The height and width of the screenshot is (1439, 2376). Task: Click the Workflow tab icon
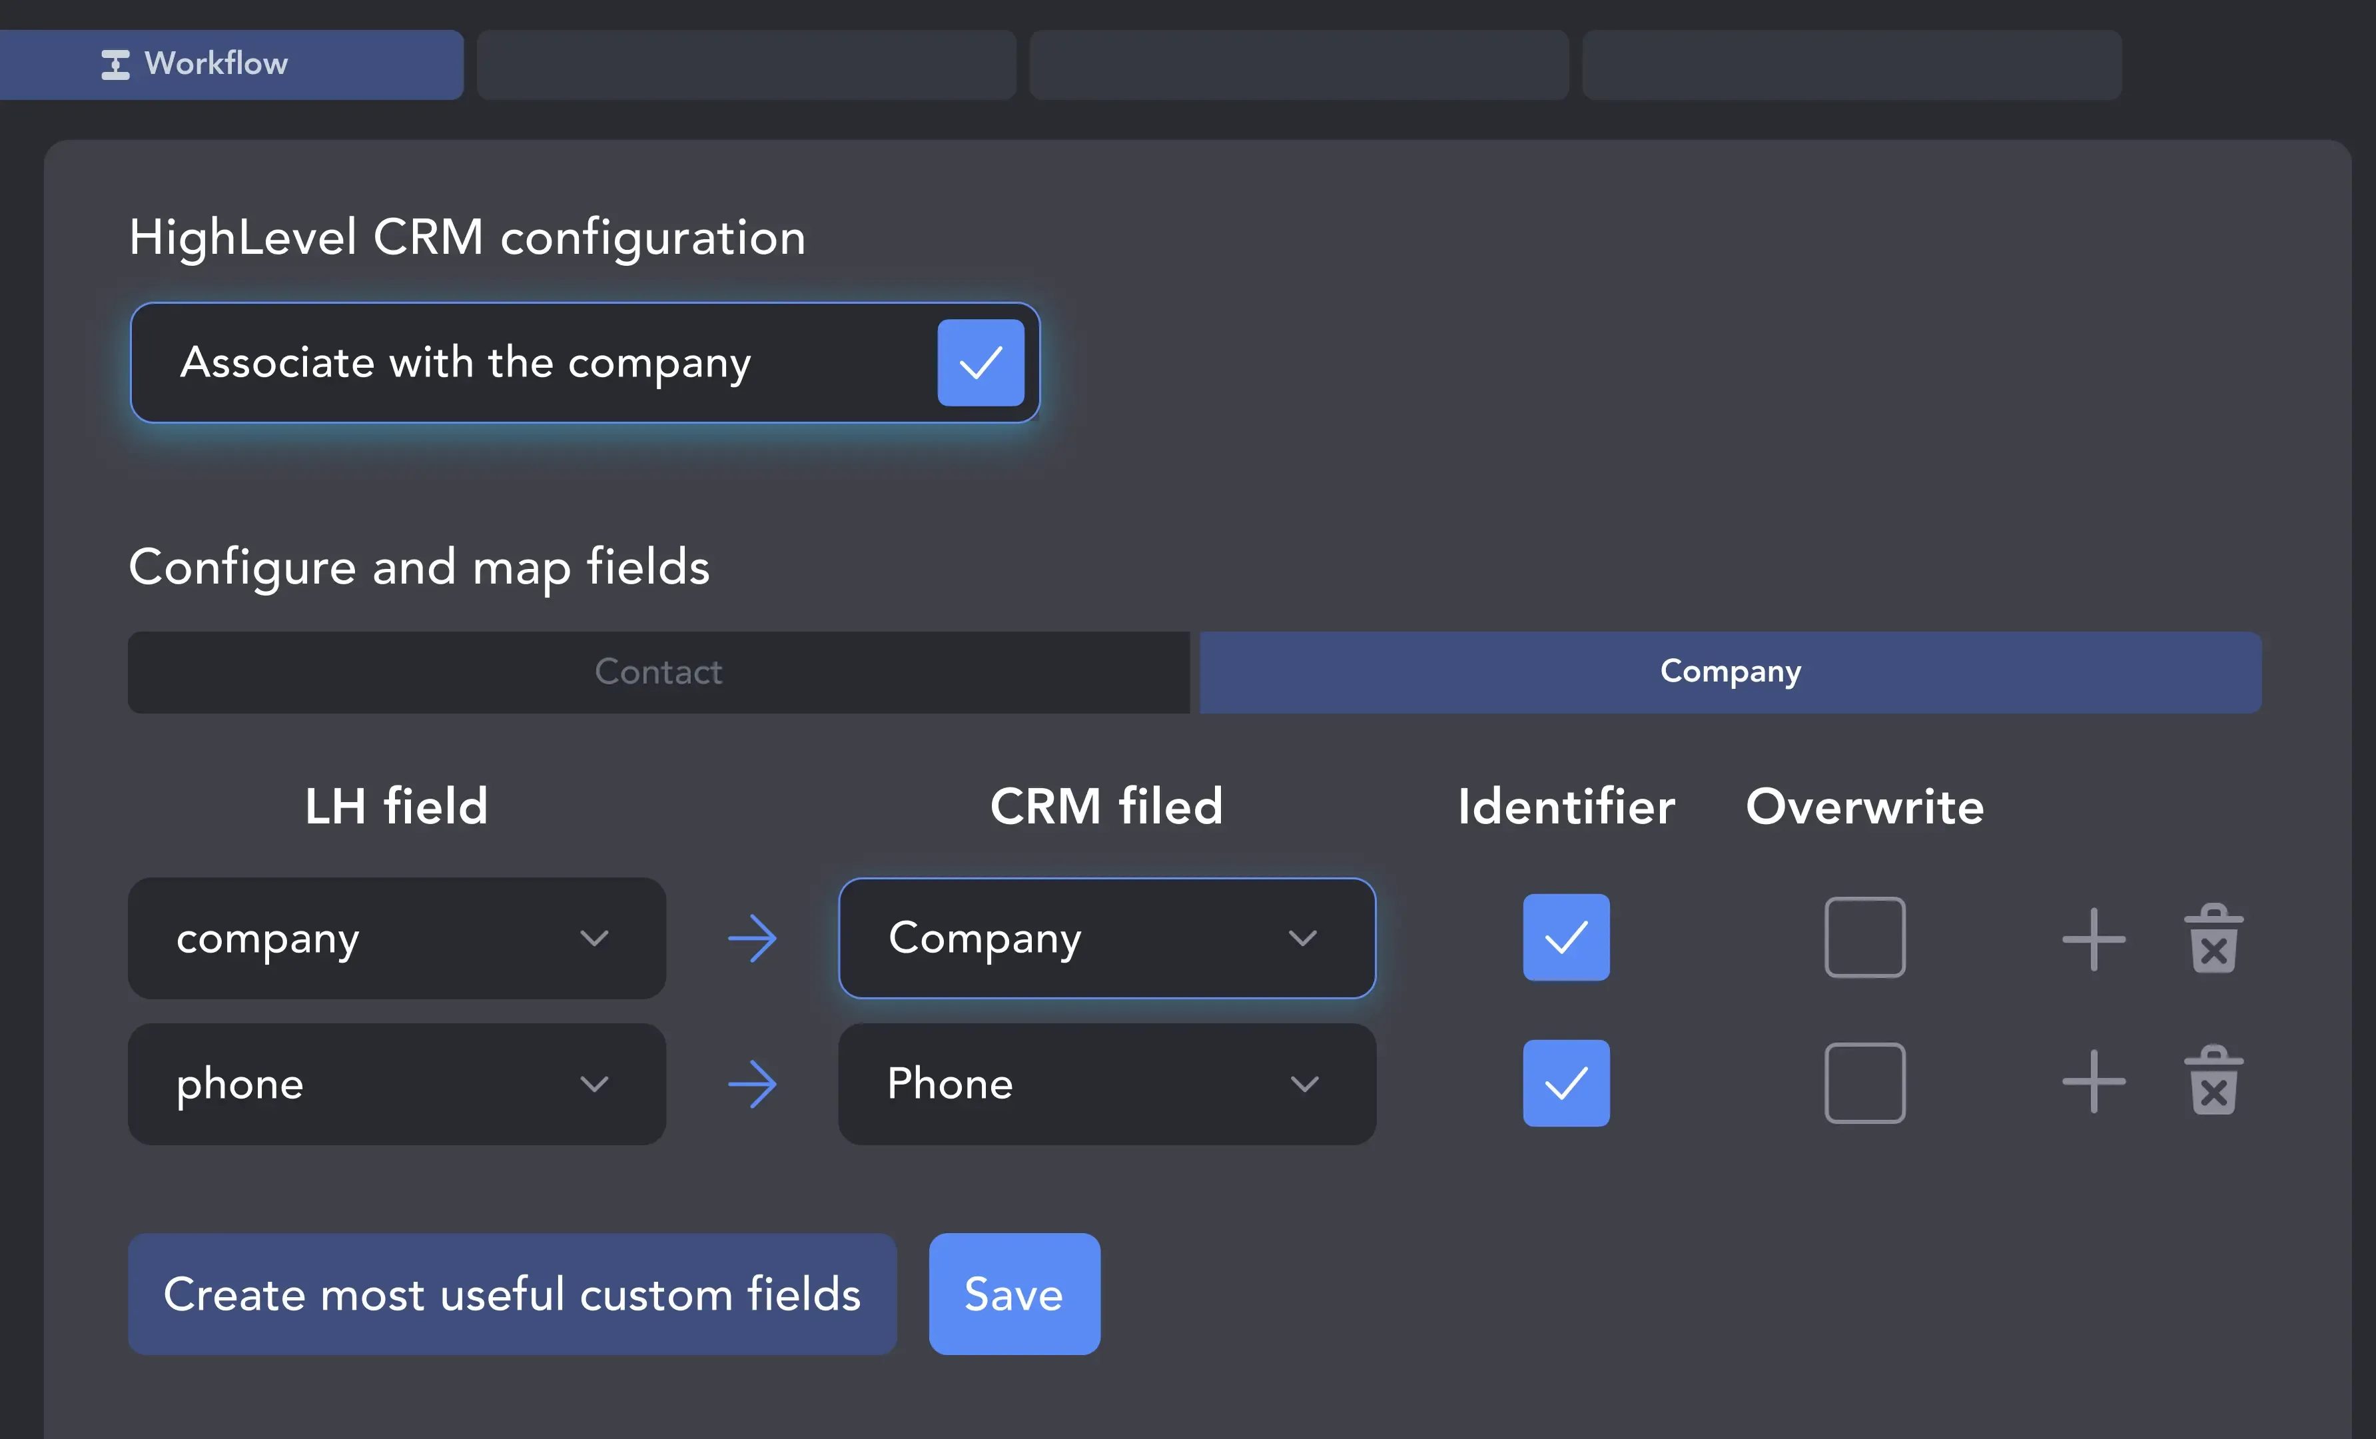116,65
